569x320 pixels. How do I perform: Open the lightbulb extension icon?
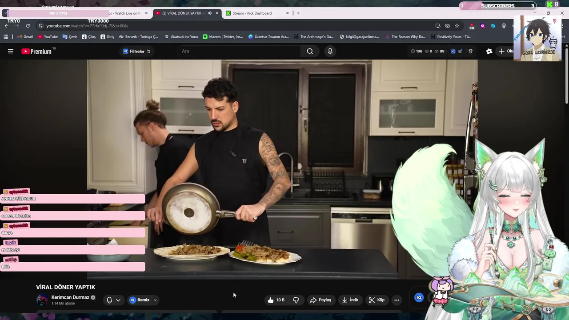click(x=504, y=26)
